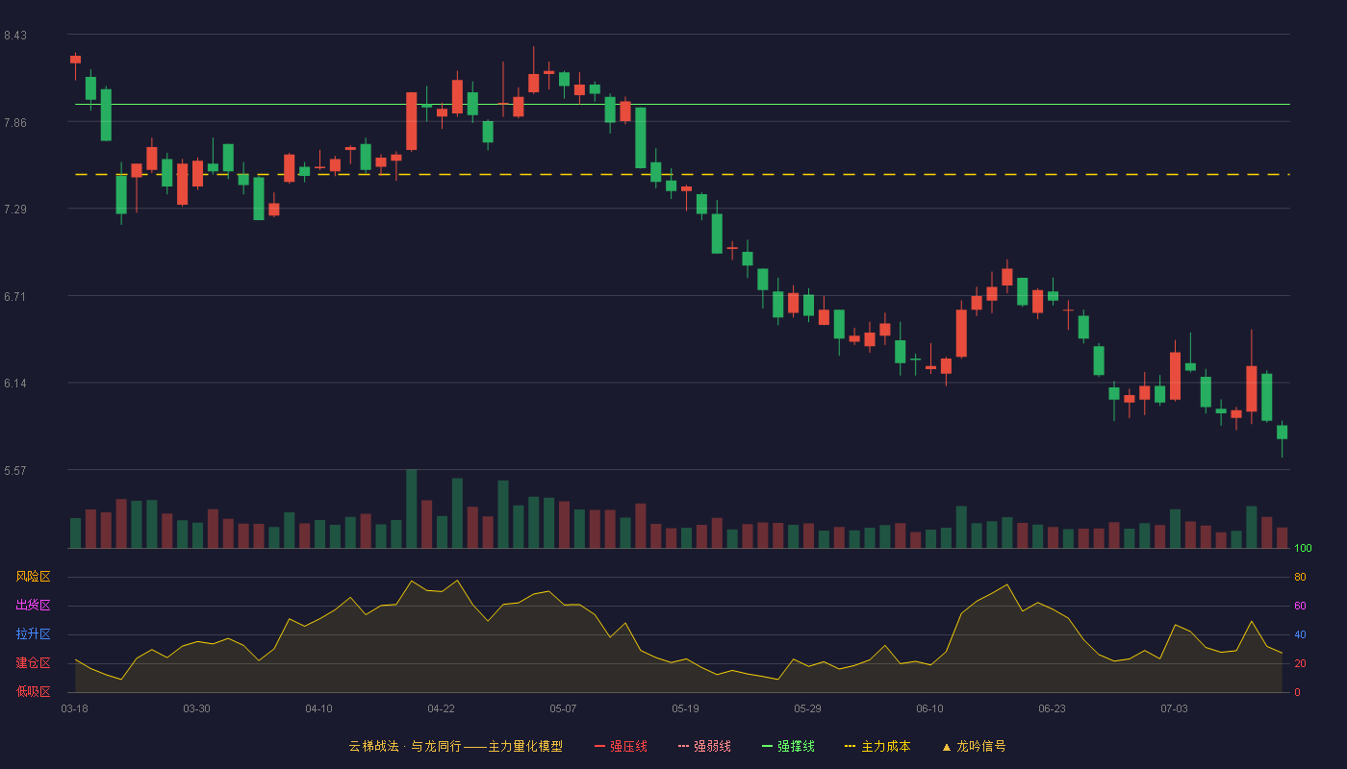Viewport: 1347px width, 769px height.
Task: Click the 7.86 price axis label
Action: [14, 123]
